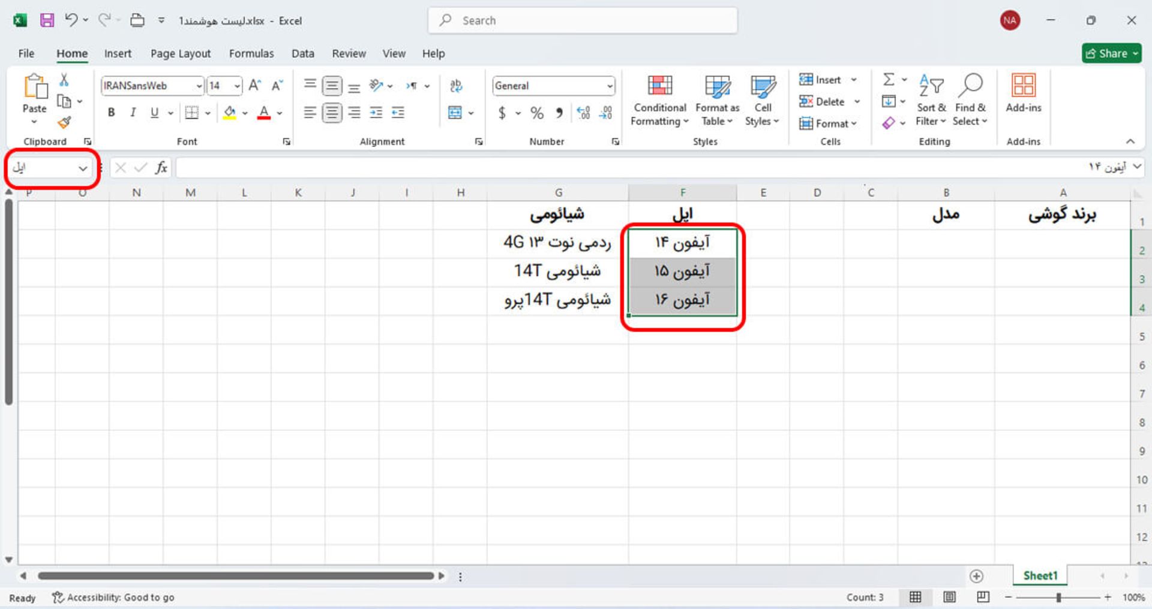
Task: Increase decimal places
Action: pos(583,113)
